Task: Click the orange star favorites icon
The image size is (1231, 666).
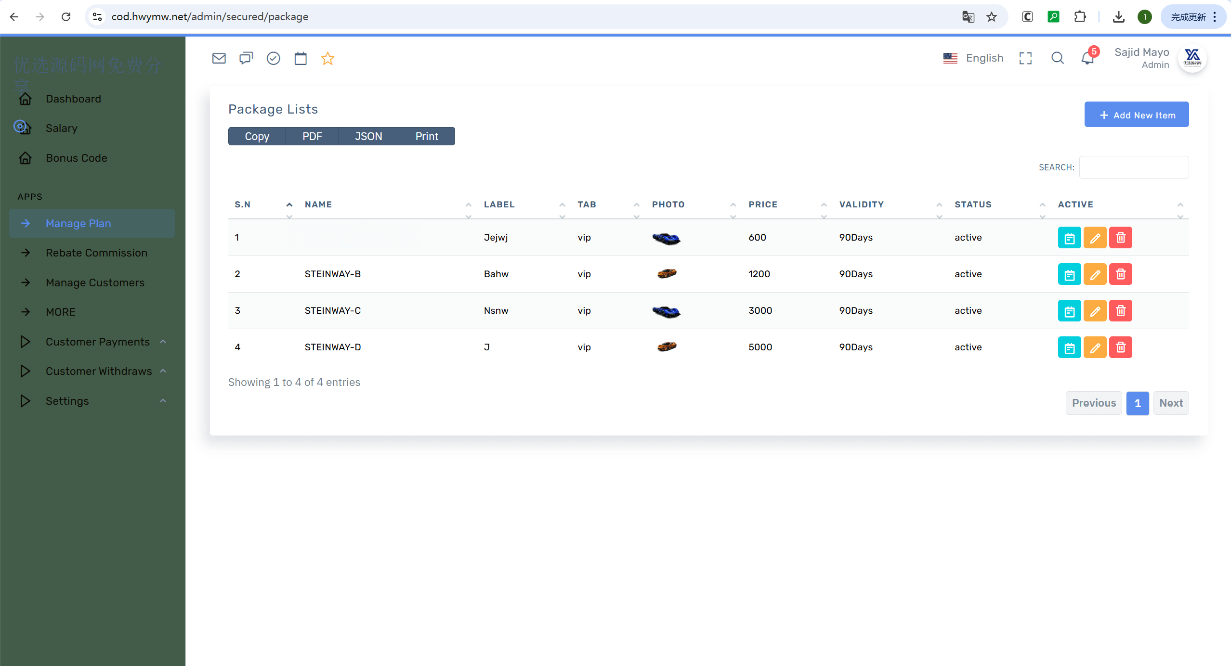Action: click(327, 58)
